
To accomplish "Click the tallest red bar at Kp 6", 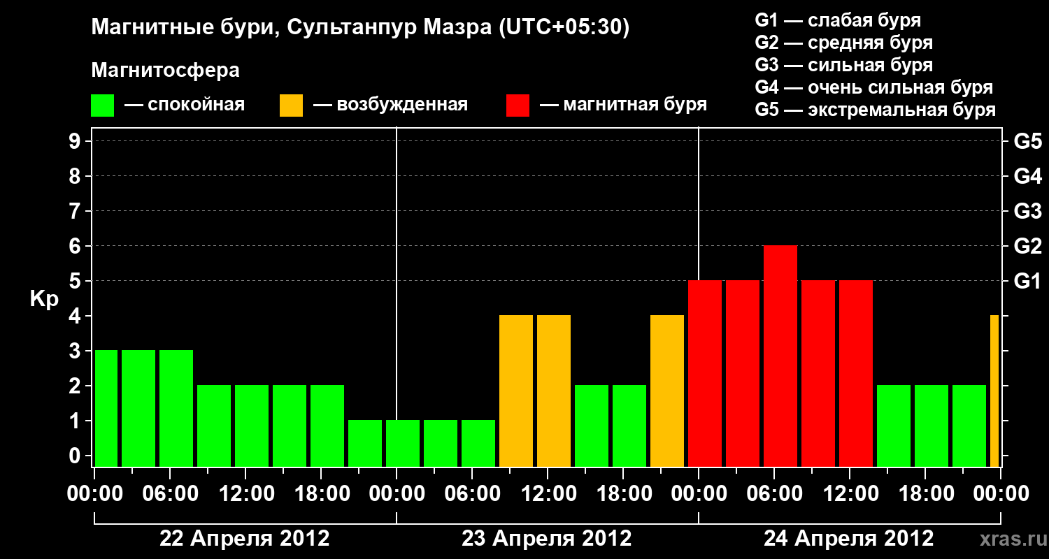I will point(780,356).
